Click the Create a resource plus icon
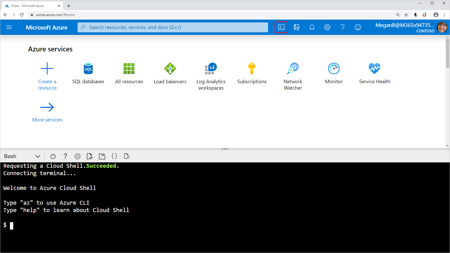This screenshot has width=450, height=253. tap(47, 68)
